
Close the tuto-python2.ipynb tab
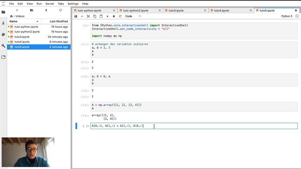(160, 10)
